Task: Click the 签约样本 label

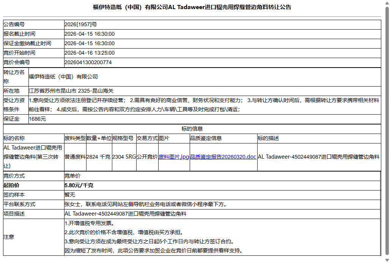Action: (14, 195)
